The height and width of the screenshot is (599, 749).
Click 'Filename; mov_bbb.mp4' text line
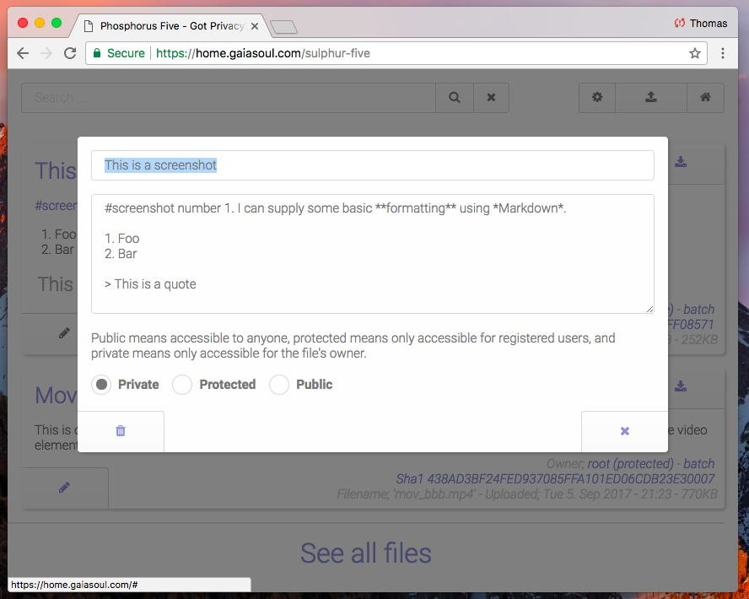pyautogui.click(x=527, y=494)
